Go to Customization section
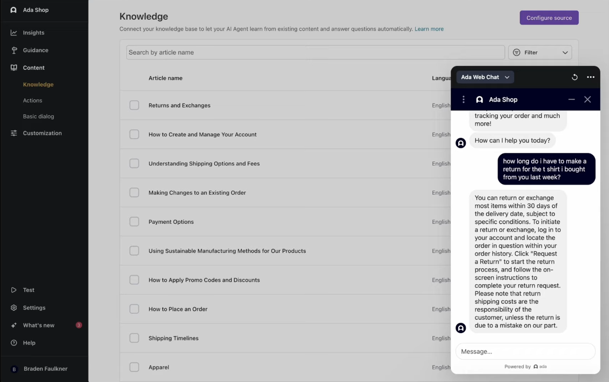 point(42,133)
